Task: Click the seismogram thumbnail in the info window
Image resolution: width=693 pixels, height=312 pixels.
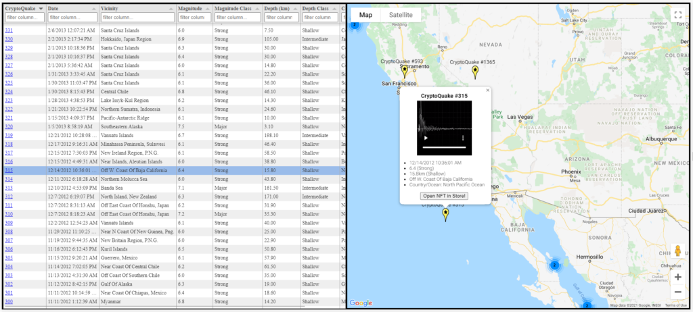Action: (444, 128)
